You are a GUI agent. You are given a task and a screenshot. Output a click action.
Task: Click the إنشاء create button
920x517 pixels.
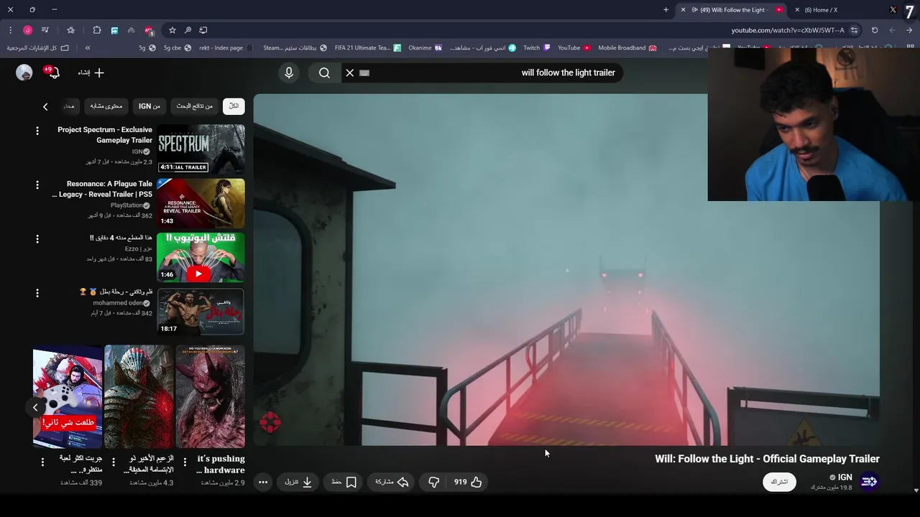pos(91,73)
